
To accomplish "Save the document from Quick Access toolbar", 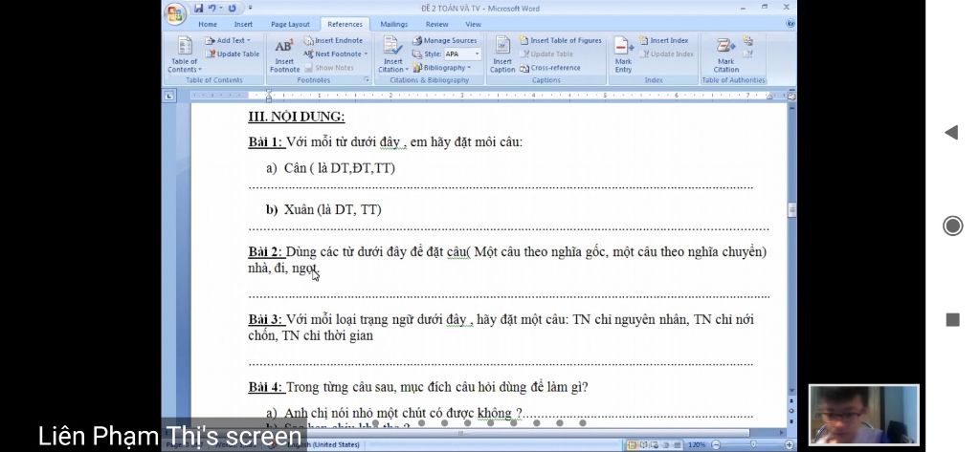I will click(199, 8).
